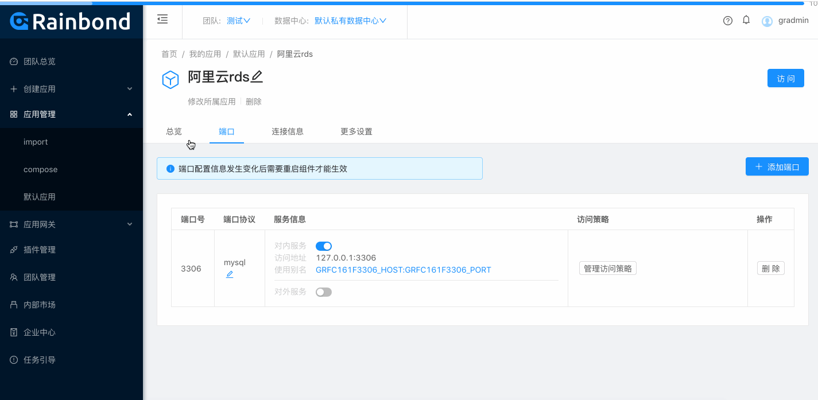Screen dimensions: 818x400
Task: Open the 团队 测试 dropdown
Action: click(238, 21)
